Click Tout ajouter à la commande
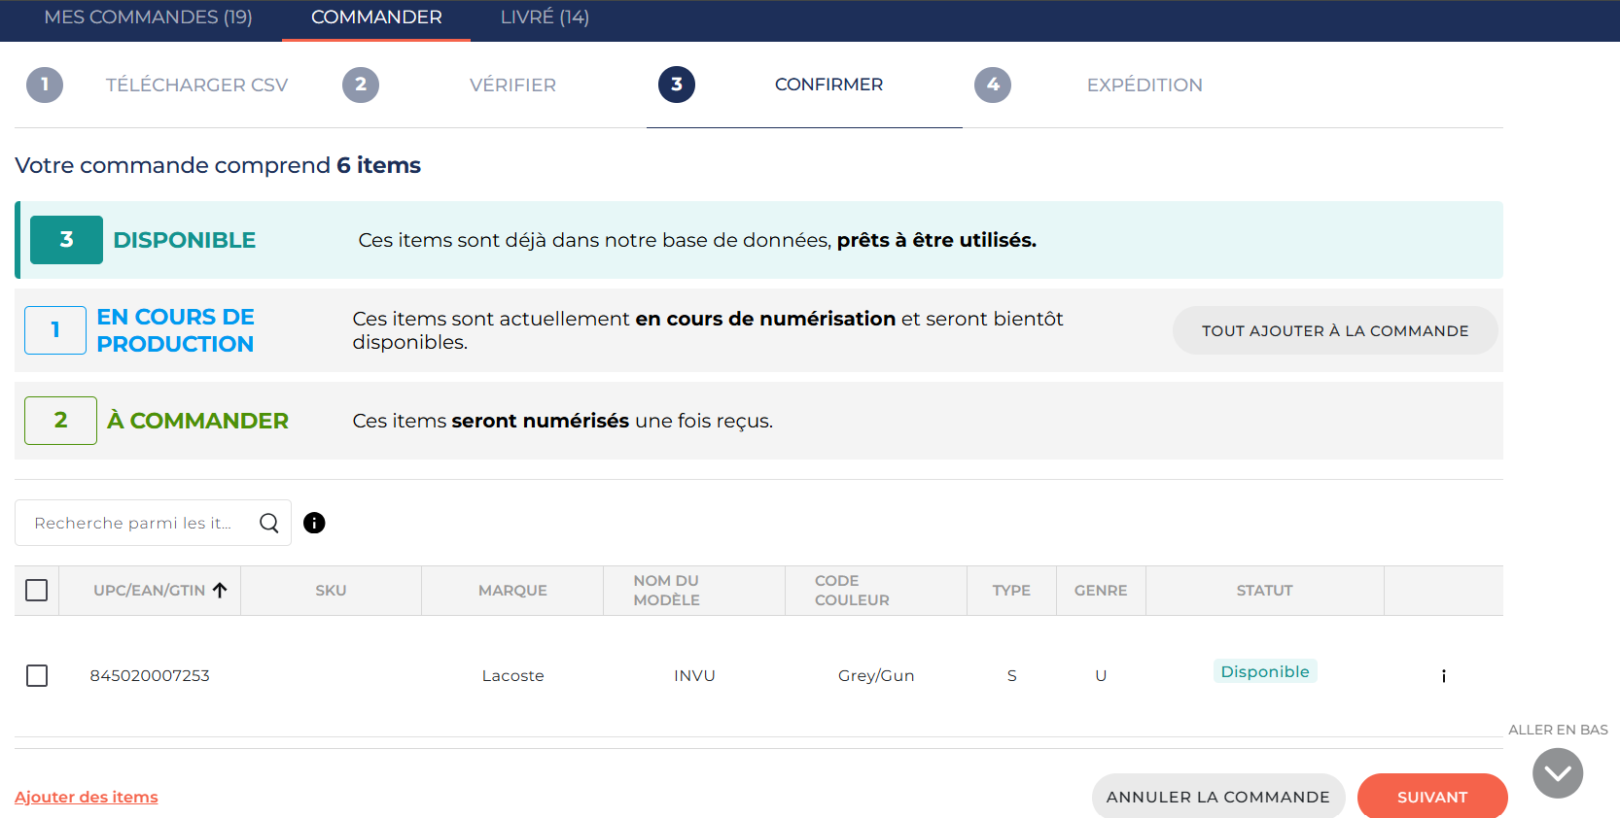The image size is (1620, 818). click(x=1334, y=330)
